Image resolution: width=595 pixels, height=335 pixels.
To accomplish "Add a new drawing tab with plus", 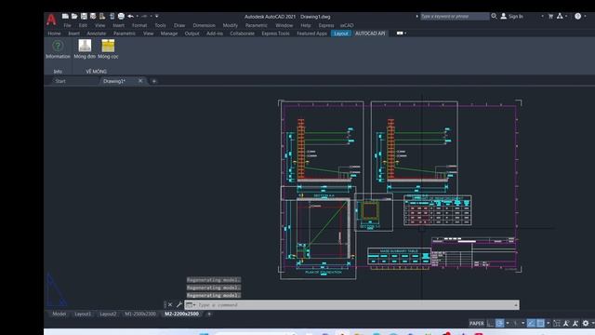I will (x=154, y=81).
